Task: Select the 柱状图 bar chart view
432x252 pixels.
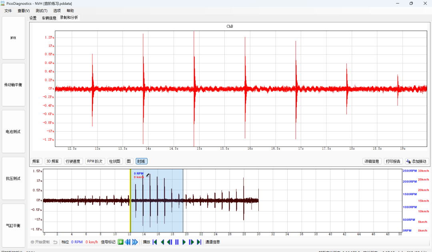Action: pos(115,161)
